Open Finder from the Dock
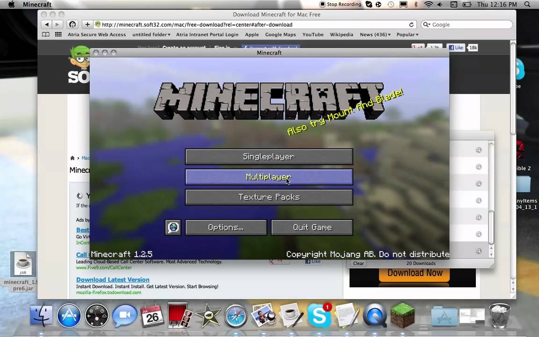This screenshot has height=337, width=539. [42, 315]
